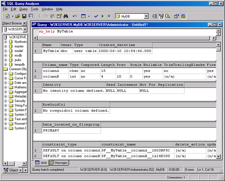Click the Load SQL Script open-folder icon
The image size is (225, 181).
17,16
